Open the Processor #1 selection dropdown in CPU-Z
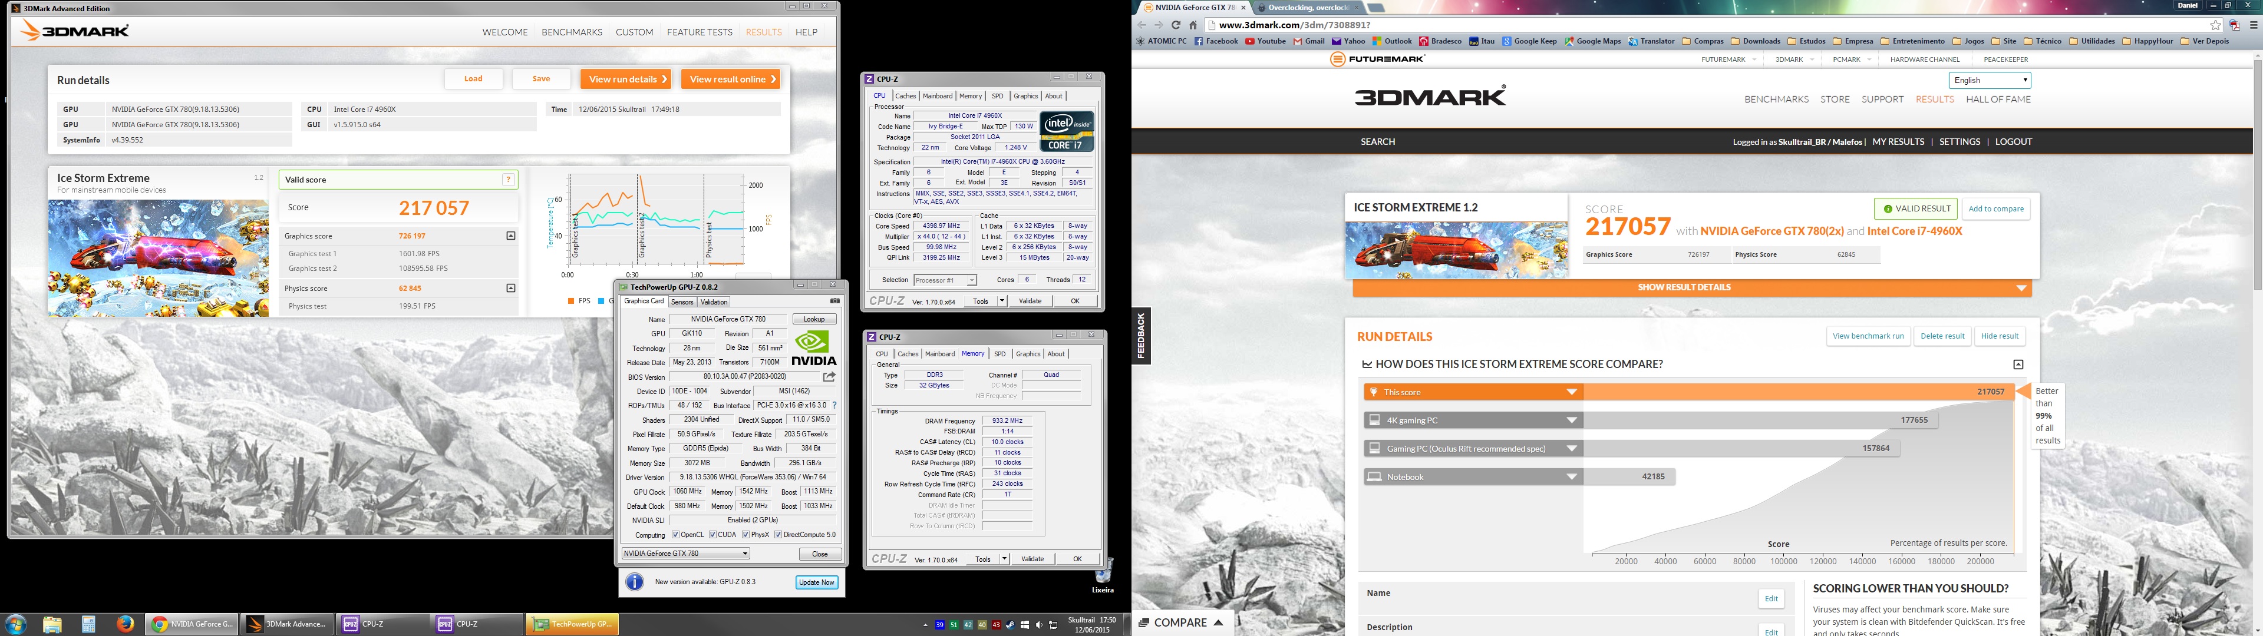Screen dimensions: 2263x636 pyautogui.click(x=945, y=280)
